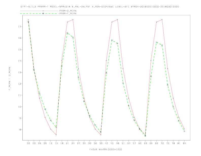Click x-axis tick label 69
The image size is (201, 156).
157,143
